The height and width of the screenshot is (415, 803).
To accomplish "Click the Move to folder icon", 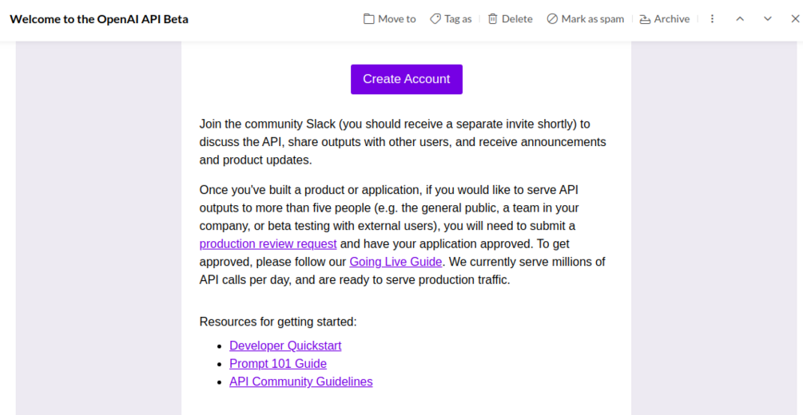I will click(369, 19).
